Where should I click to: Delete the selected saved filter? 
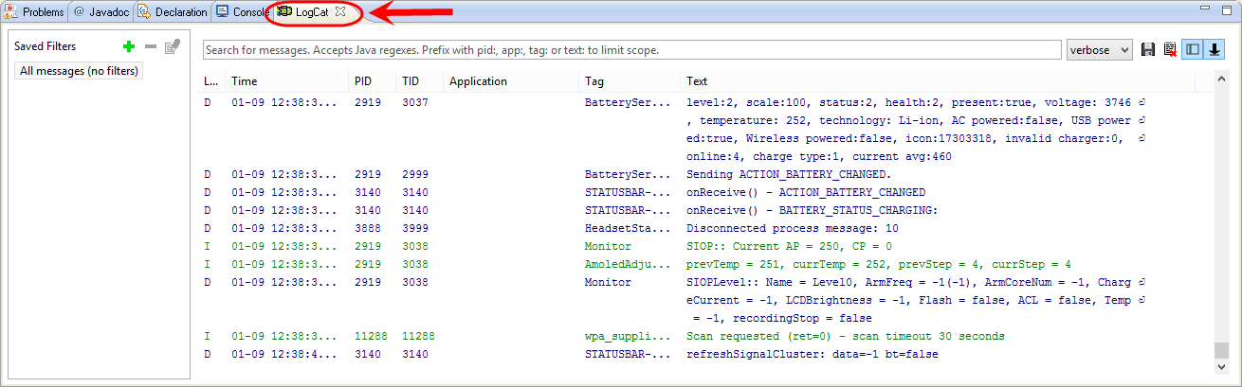pyautogui.click(x=150, y=46)
